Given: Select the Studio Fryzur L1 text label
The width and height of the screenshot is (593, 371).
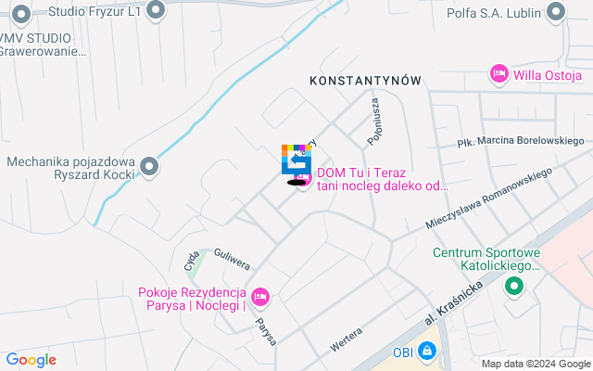Looking at the screenshot, I should (95, 11).
